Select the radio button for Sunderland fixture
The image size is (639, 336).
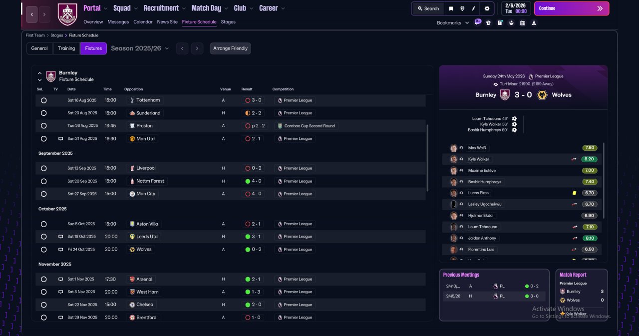44,113
